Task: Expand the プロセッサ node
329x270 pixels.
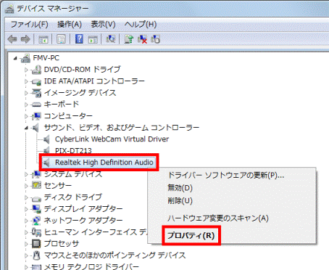Action: (x=26, y=244)
